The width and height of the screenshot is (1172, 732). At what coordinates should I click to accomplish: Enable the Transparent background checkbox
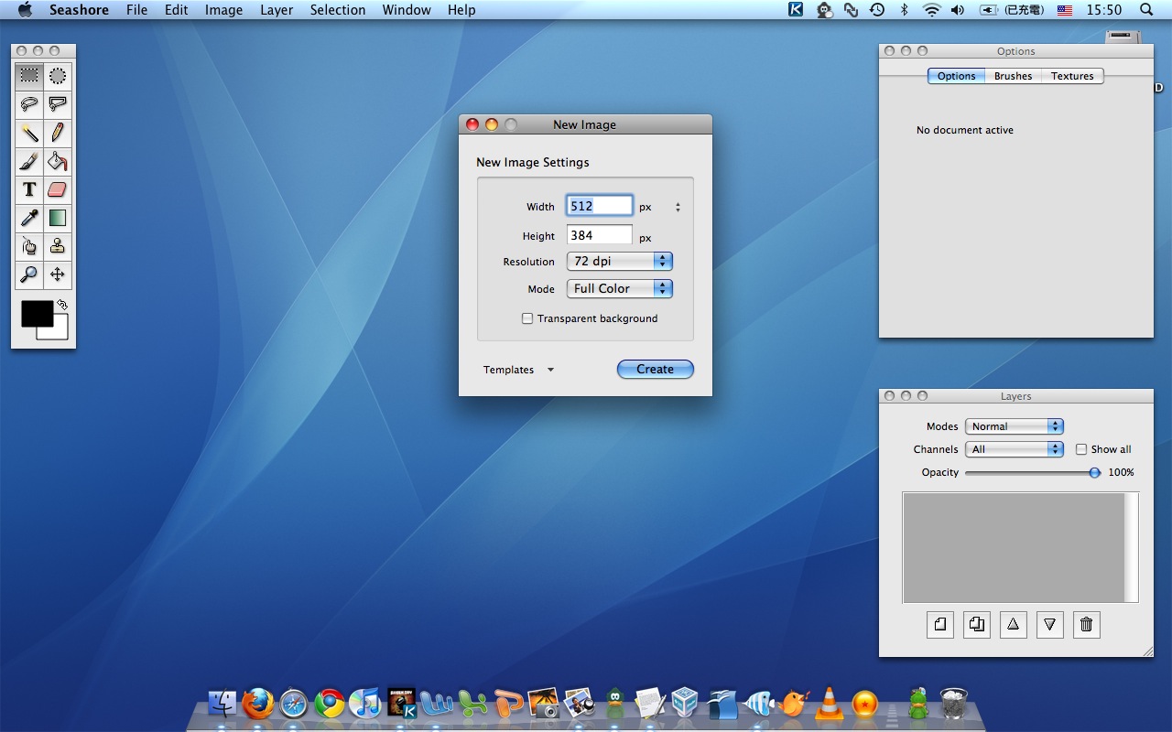[x=527, y=318]
